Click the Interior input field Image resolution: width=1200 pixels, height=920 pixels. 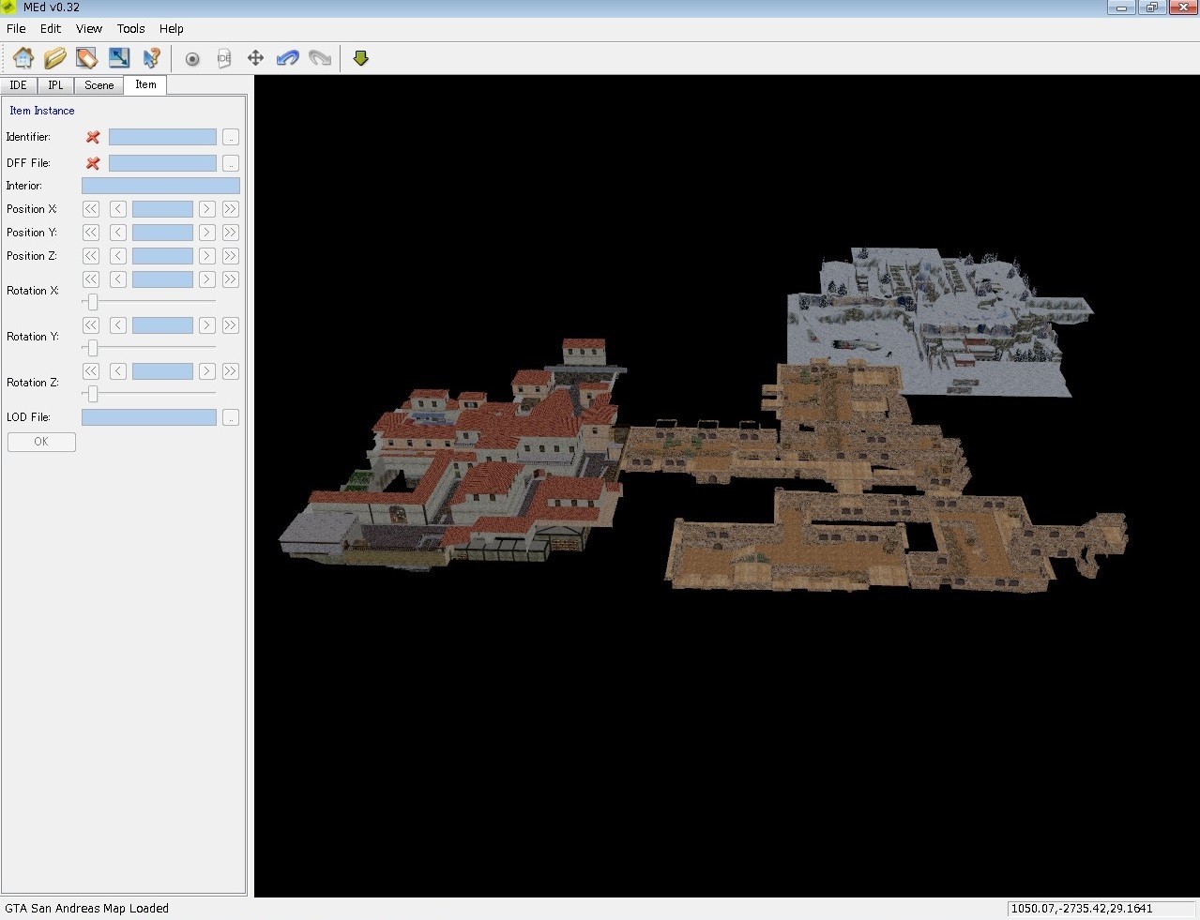pyautogui.click(x=160, y=186)
